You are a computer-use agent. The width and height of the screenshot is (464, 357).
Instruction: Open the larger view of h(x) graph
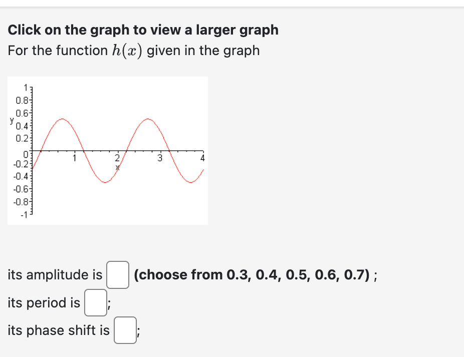[x=108, y=151]
